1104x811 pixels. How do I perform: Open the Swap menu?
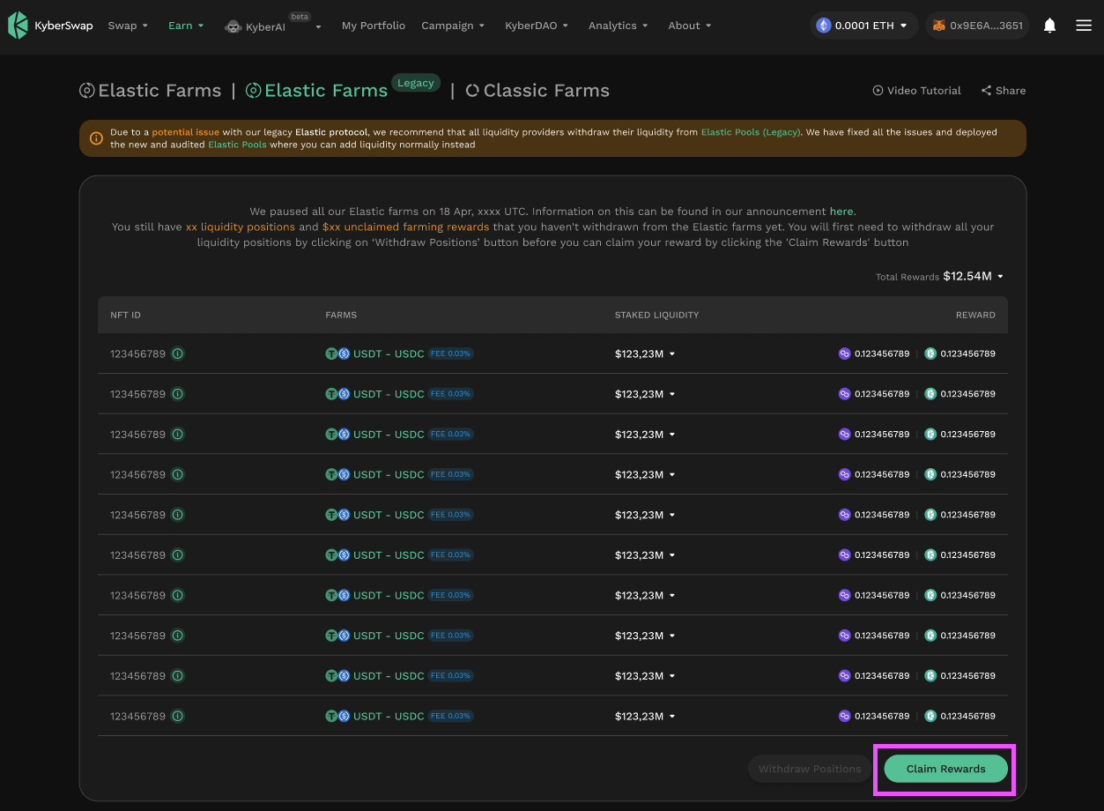(128, 26)
